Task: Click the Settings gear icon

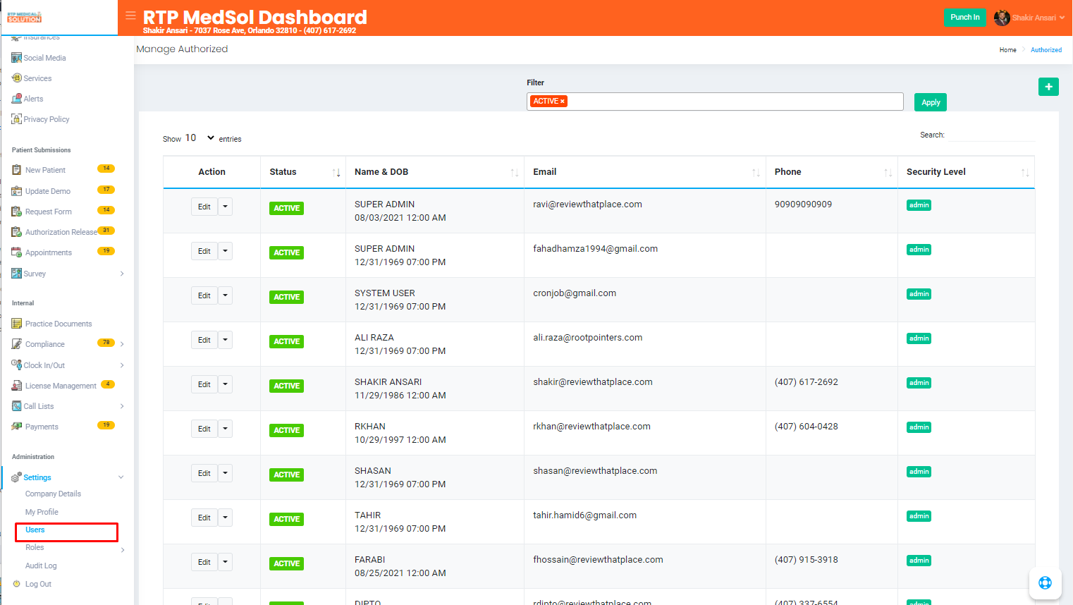Action: click(x=16, y=477)
